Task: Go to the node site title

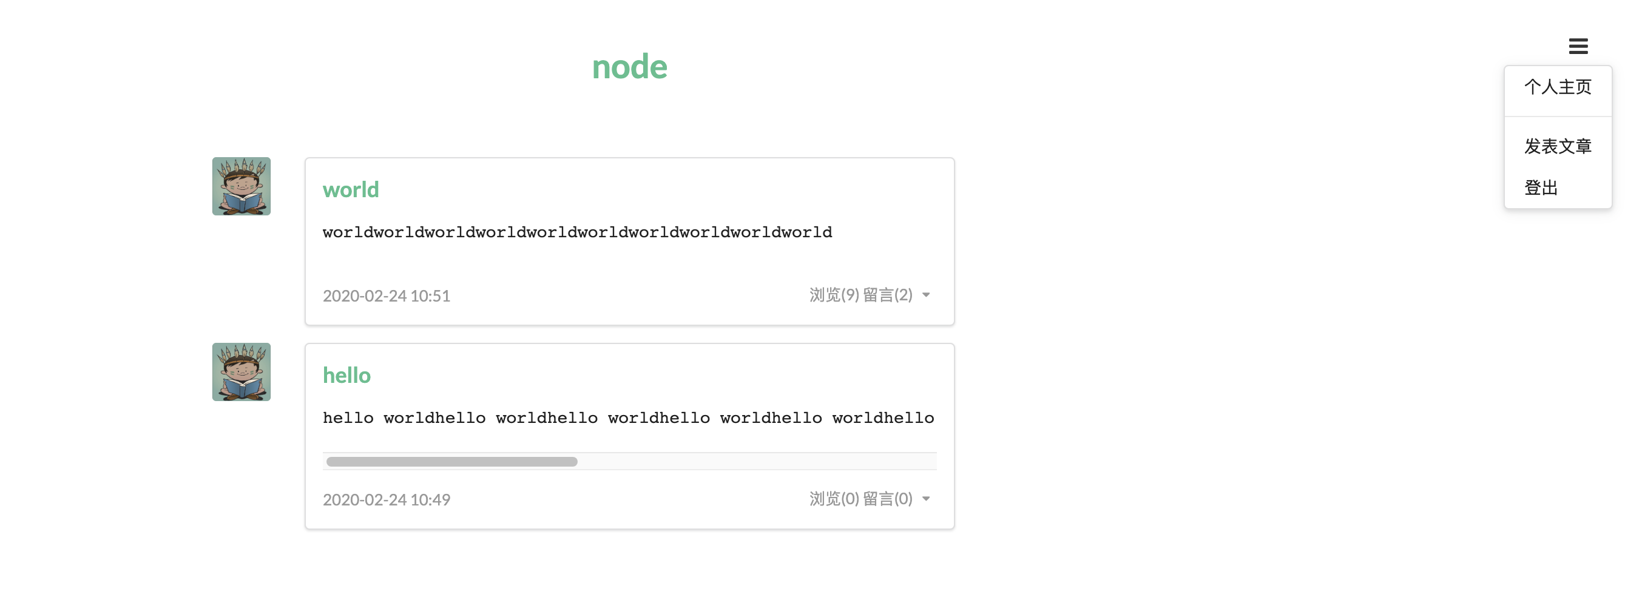Action: (629, 66)
